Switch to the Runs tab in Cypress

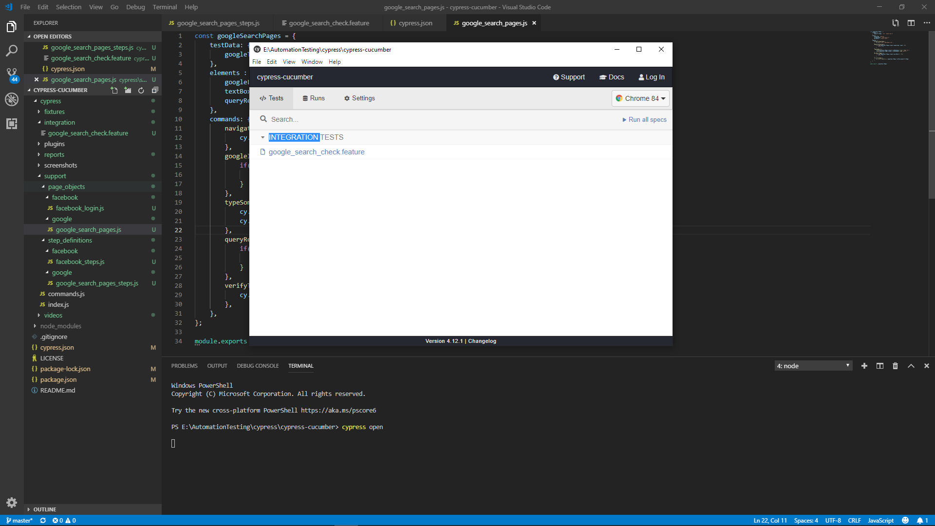point(314,98)
